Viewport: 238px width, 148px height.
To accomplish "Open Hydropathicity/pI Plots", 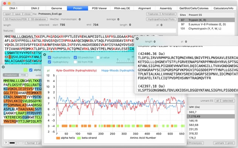I will coord(161,19).
